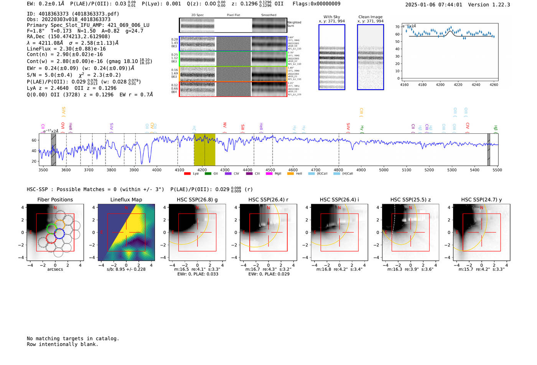Open the HSC SSP(26.4) r image
This screenshot has width=537, height=365.
click(268, 232)
